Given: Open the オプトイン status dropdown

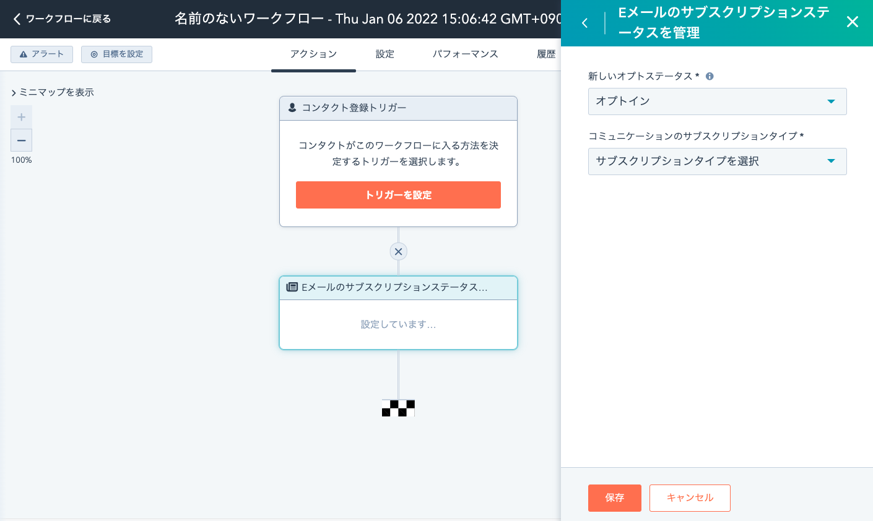Looking at the screenshot, I should 716,101.
